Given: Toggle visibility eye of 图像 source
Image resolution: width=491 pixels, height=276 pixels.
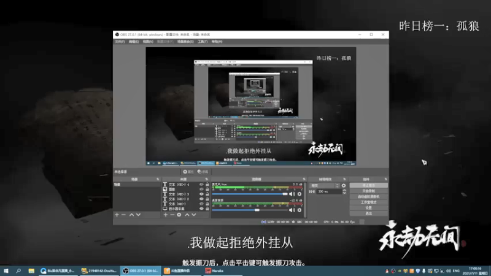Looking at the screenshot, I should (x=201, y=190).
